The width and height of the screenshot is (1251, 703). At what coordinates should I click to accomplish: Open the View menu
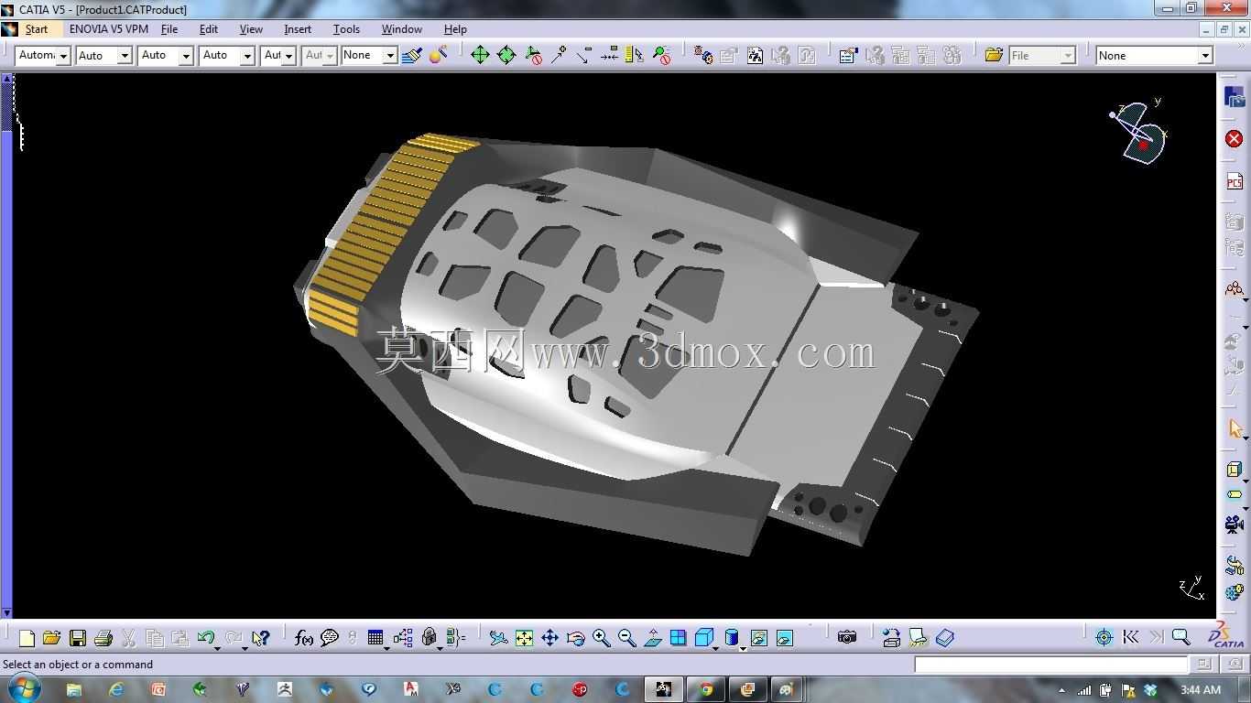point(251,29)
